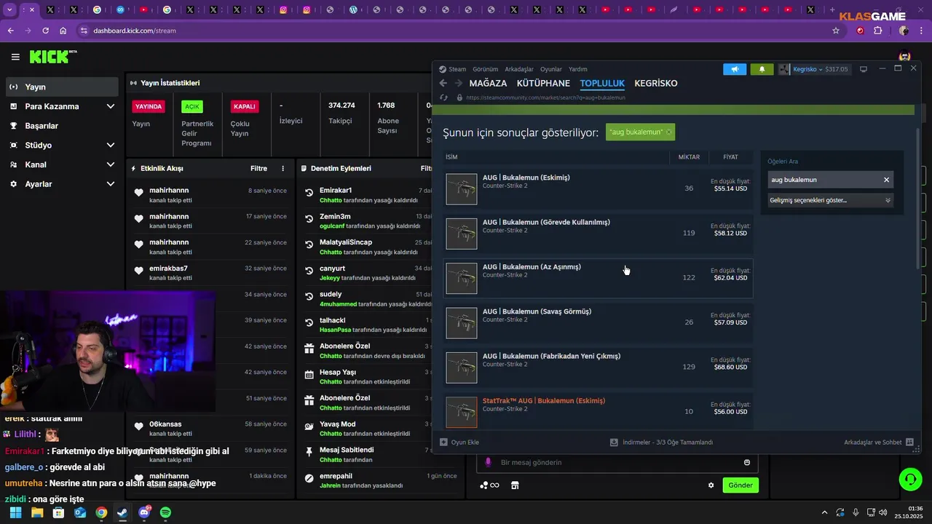Expand Ayarlar sidebar section

pyautogui.click(x=111, y=184)
